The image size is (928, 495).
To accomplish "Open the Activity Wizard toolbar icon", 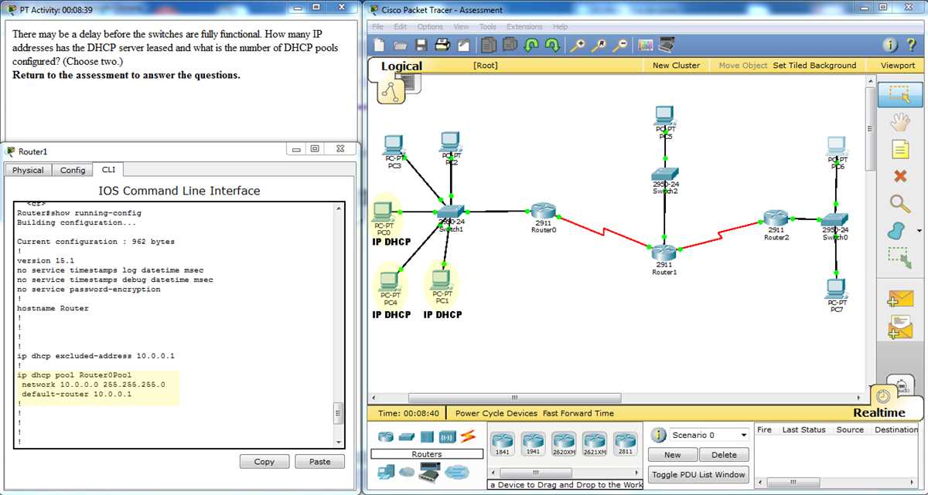I will (464, 46).
